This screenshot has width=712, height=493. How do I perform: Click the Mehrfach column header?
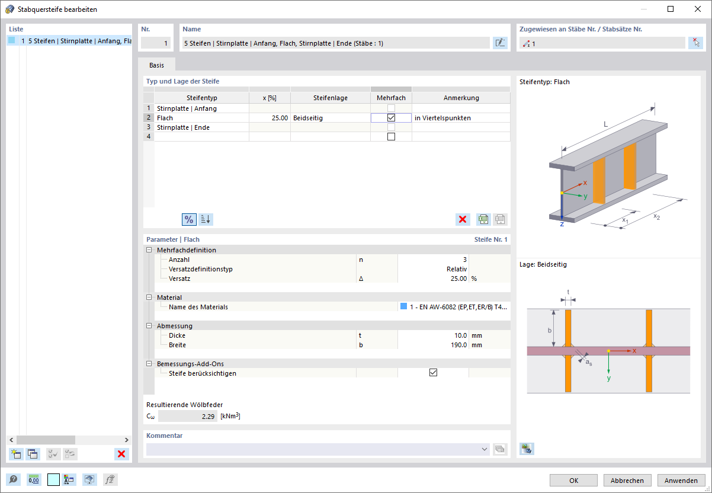391,98
